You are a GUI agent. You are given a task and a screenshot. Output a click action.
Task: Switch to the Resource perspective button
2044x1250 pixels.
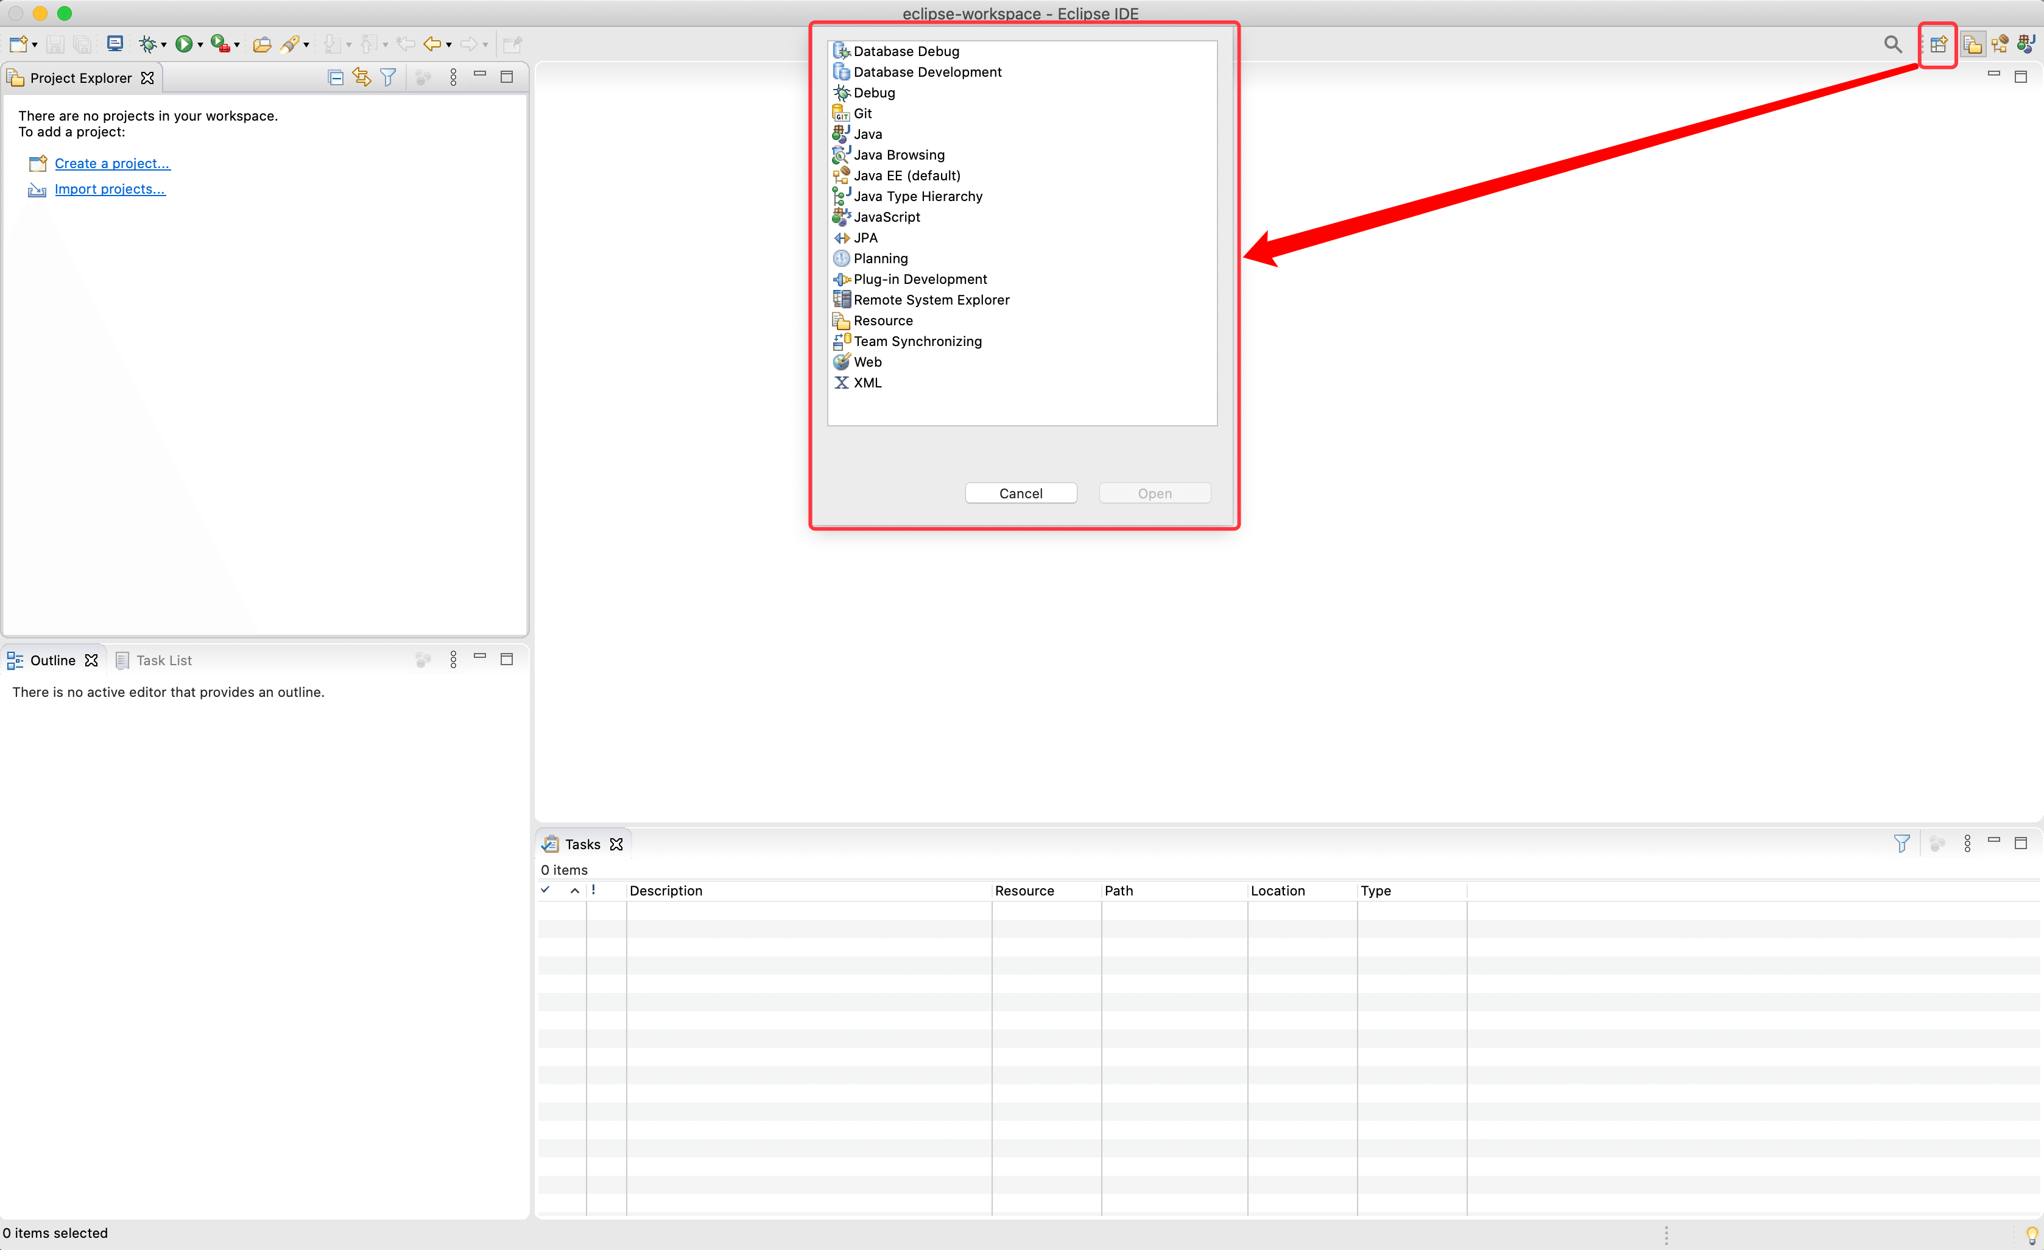tap(1973, 44)
